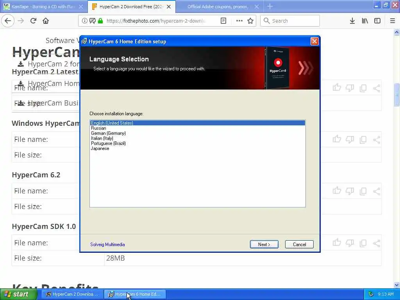Toggle reader view icon in address bar
This screenshot has height=300, width=400.
[x=223, y=21]
